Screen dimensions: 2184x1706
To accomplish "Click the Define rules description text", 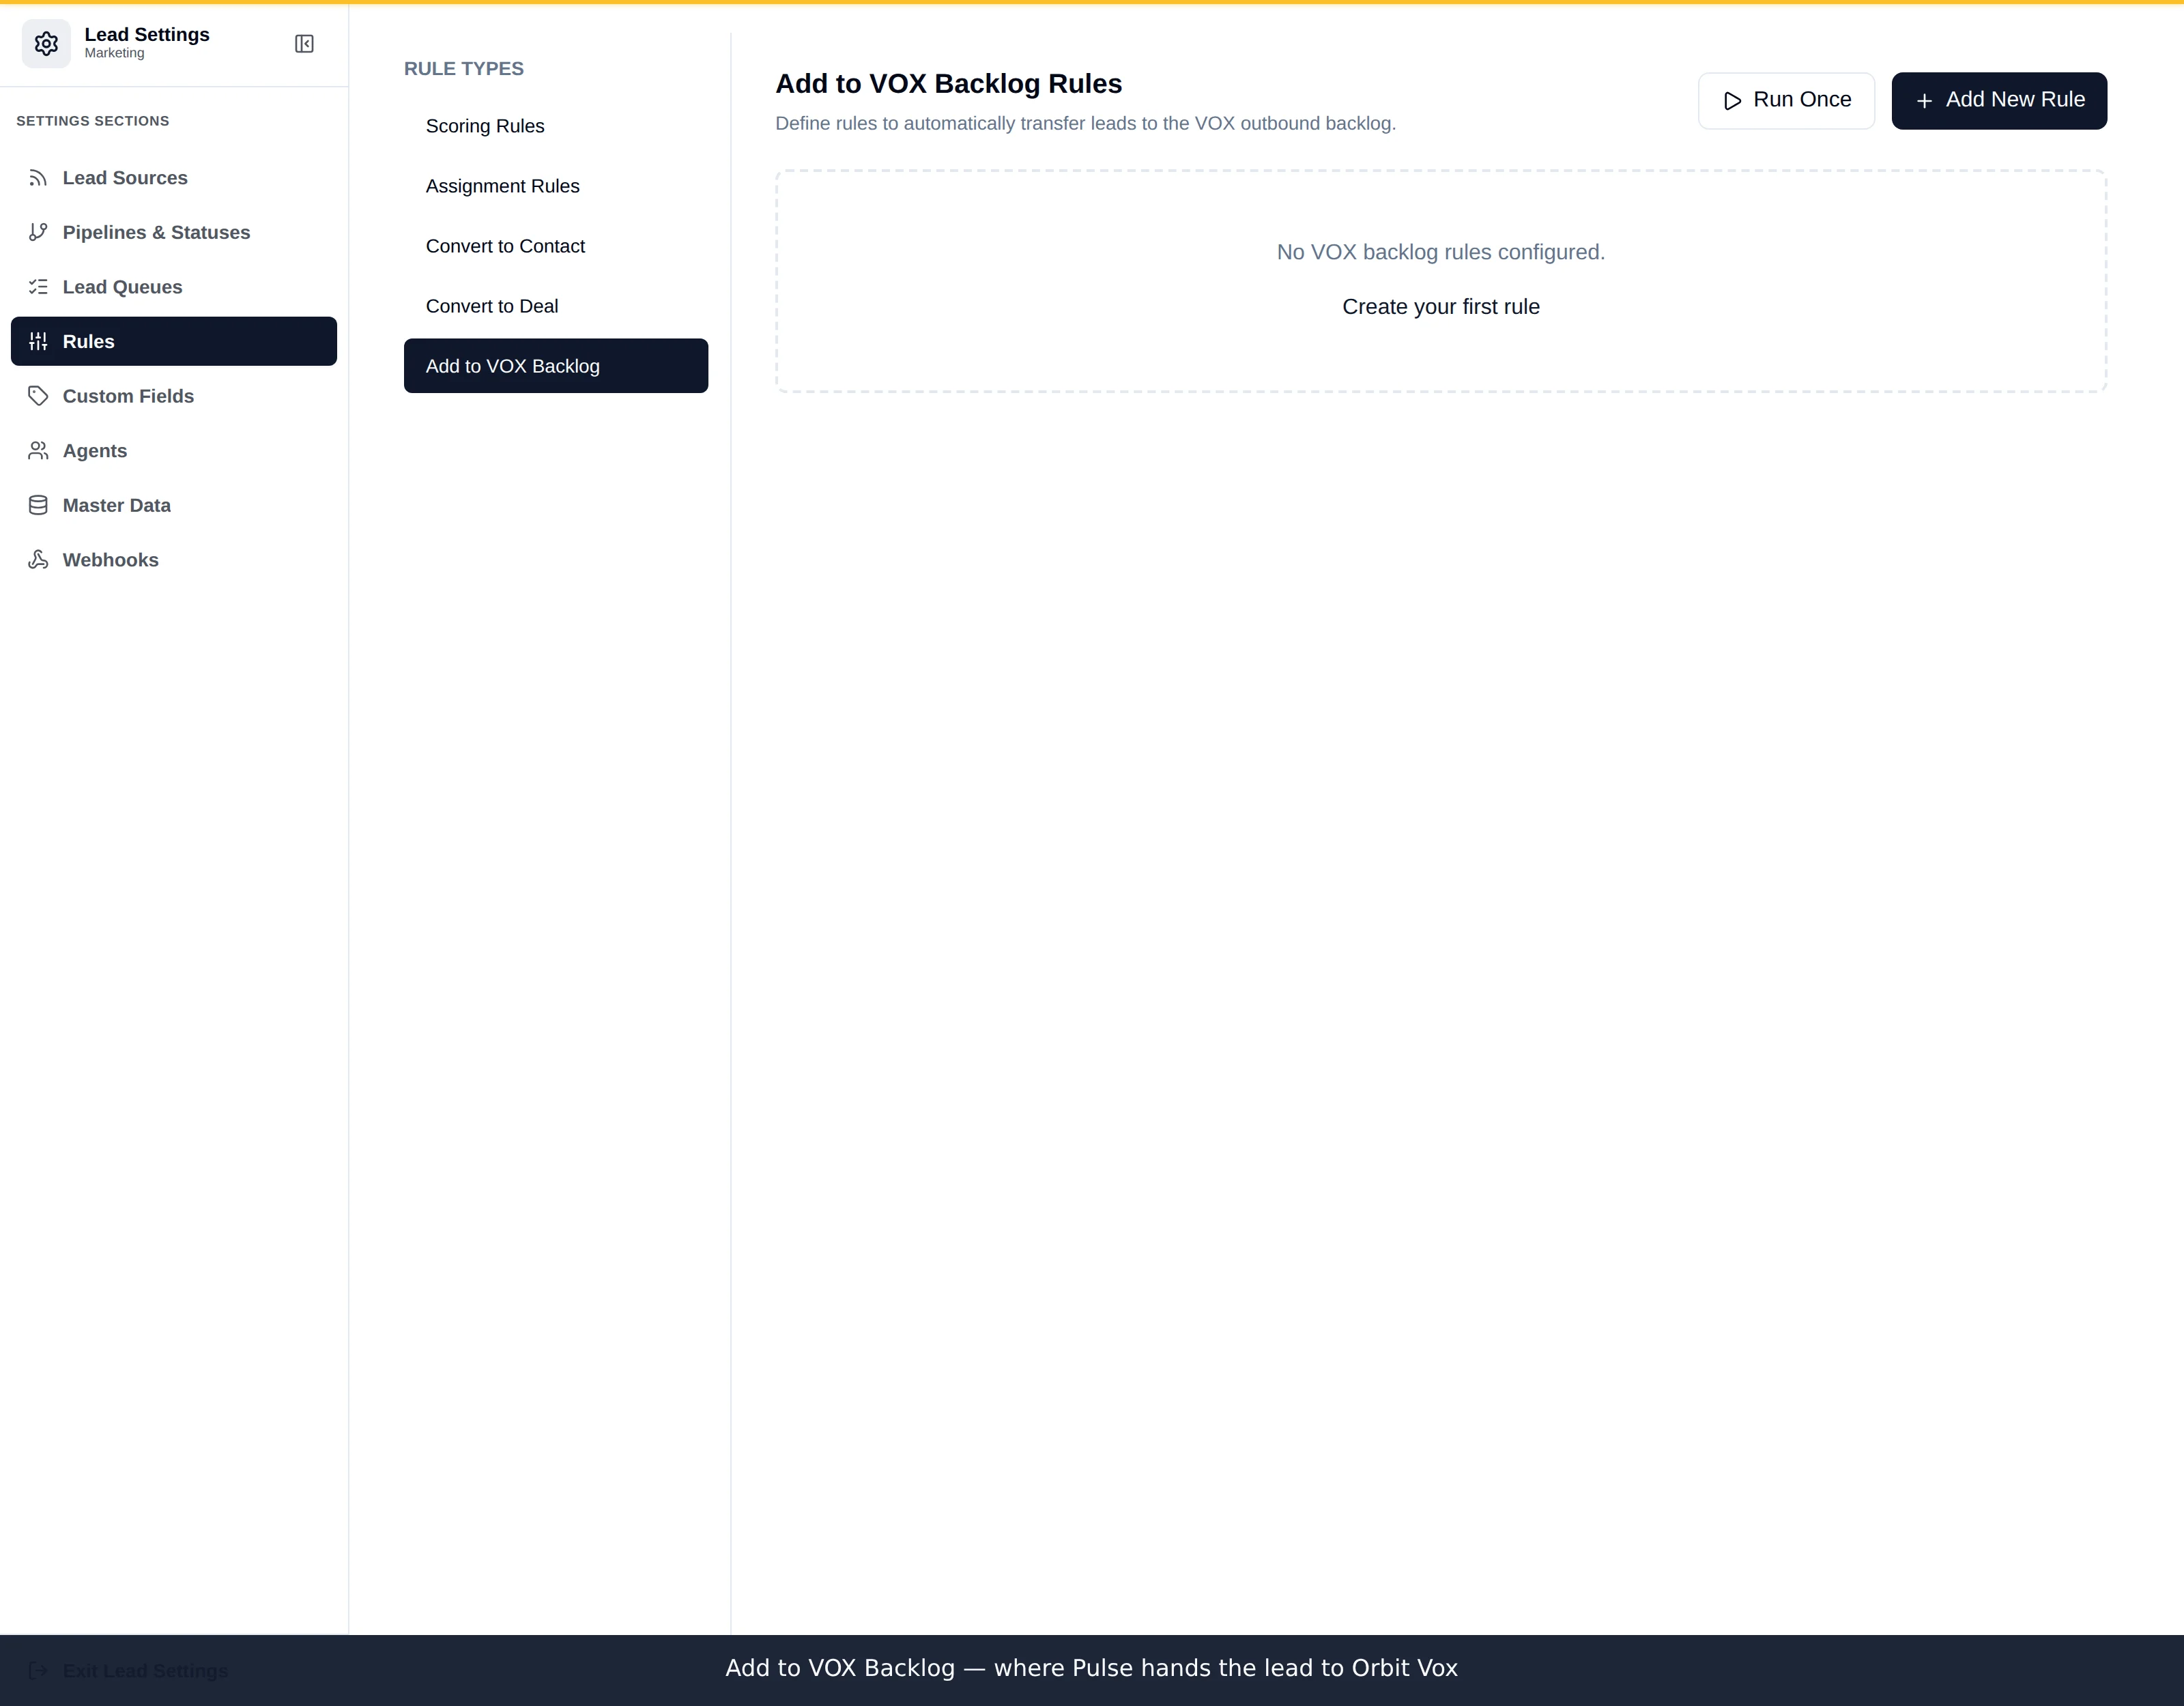I will click(1085, 123).
